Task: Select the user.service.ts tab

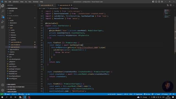Action: click(x=65, y=5)
